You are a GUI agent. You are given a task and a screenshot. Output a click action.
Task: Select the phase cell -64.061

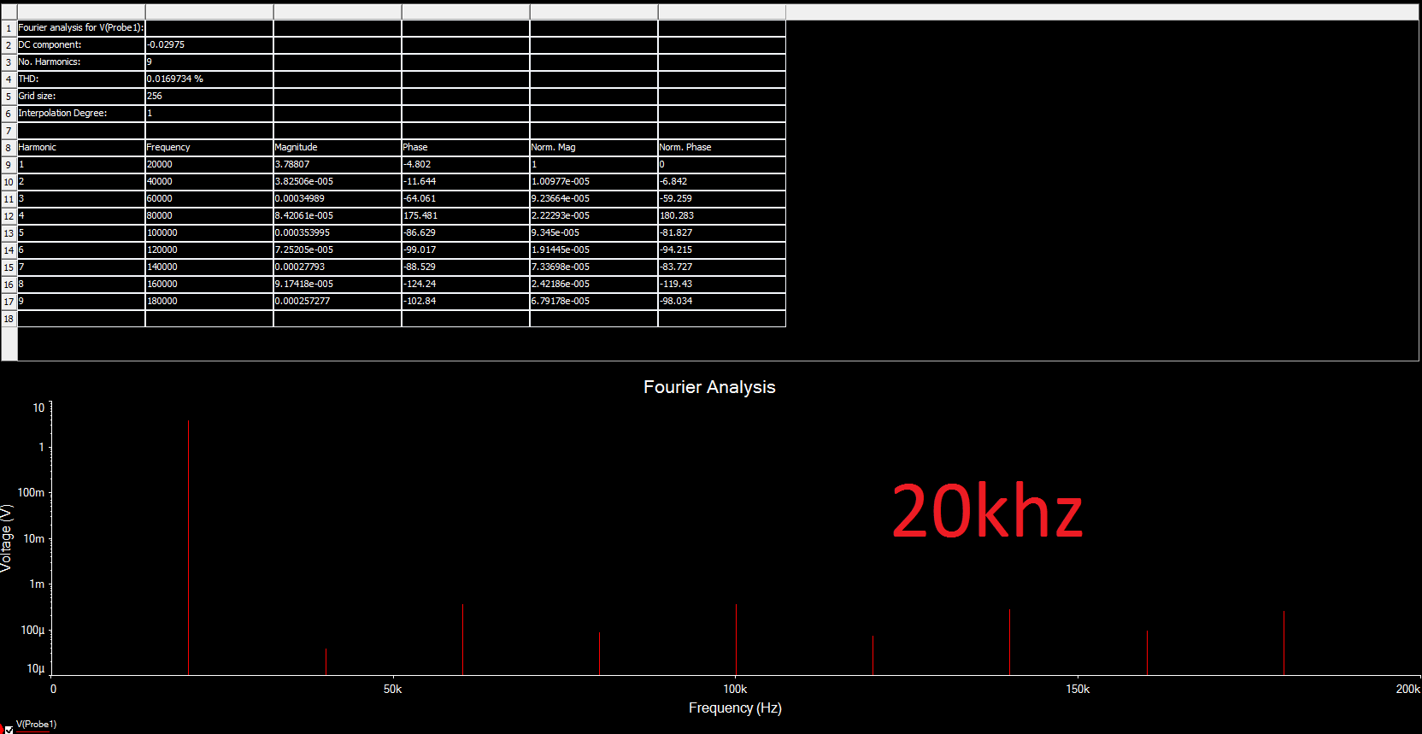tap(466, 199)
